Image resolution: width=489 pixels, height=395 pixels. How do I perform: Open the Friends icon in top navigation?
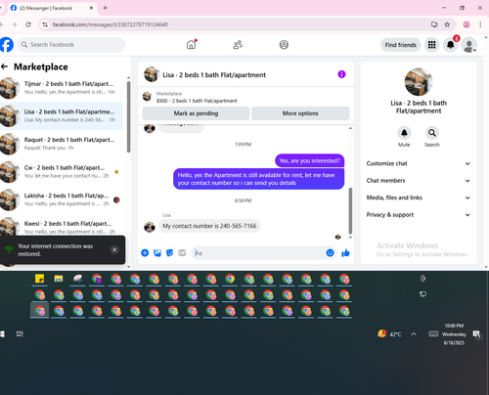tap(238, 45)
